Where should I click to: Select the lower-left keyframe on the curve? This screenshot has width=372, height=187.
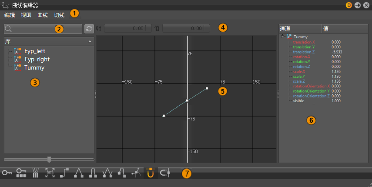tap(164, 116)
